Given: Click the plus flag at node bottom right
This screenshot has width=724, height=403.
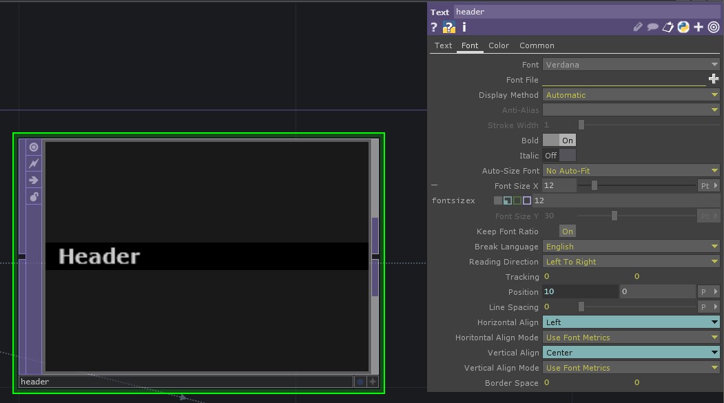Looking at the screenshot, I should [373, 382].
